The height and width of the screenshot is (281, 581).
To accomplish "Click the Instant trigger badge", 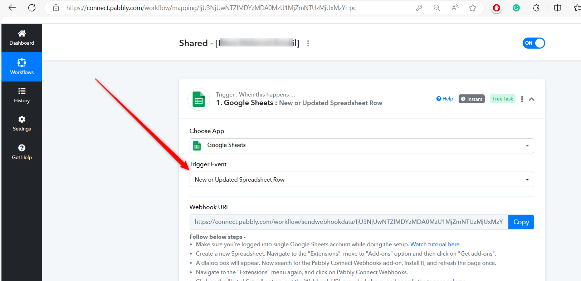I will click(472, 99).
